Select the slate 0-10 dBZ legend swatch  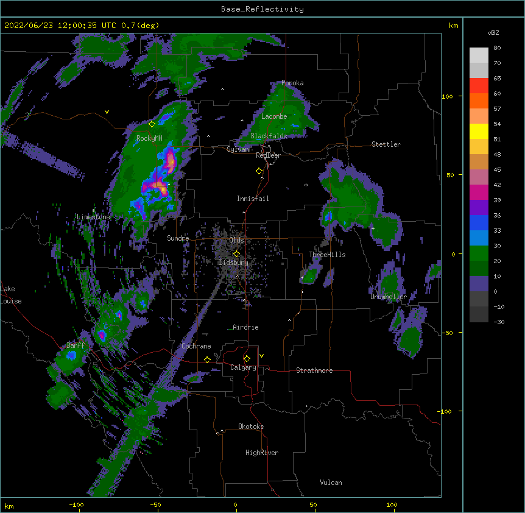(479, 284)
